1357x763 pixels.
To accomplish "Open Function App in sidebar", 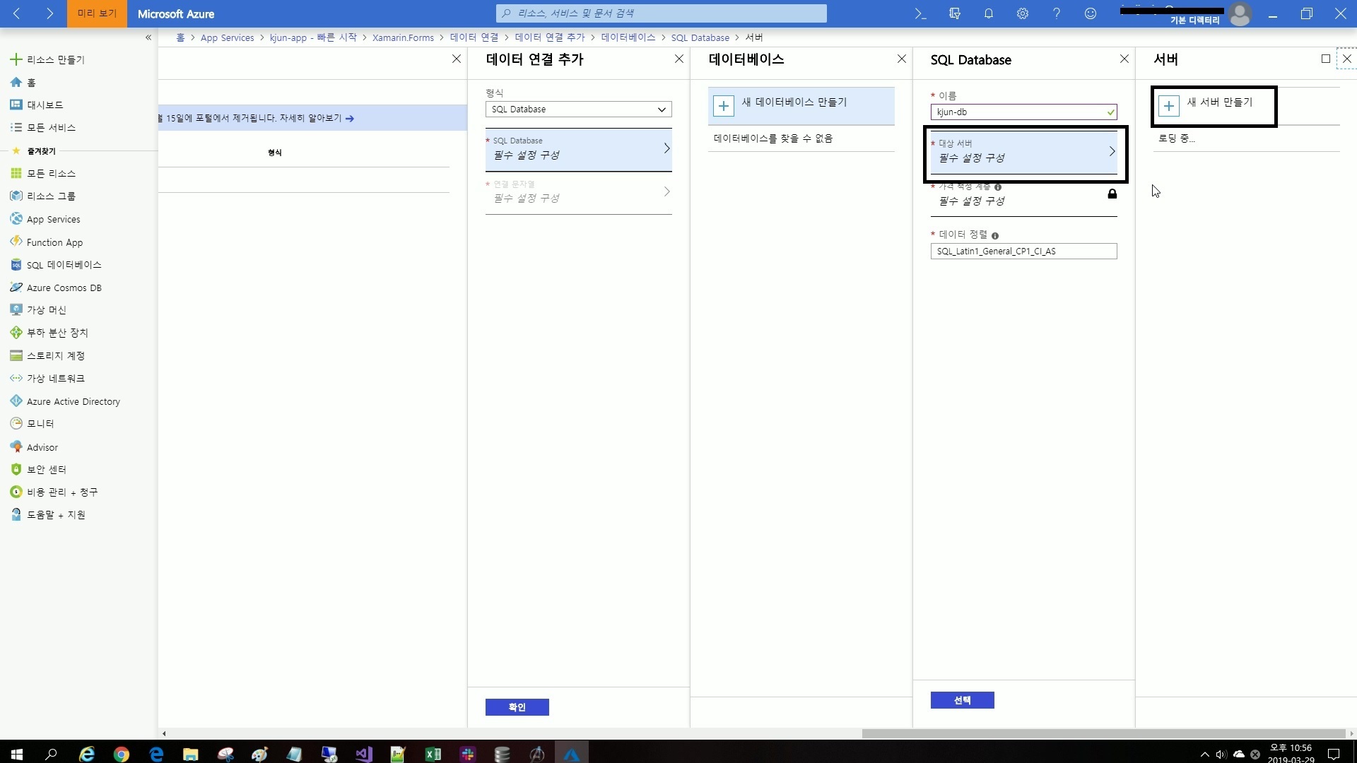I will [54, 242].
